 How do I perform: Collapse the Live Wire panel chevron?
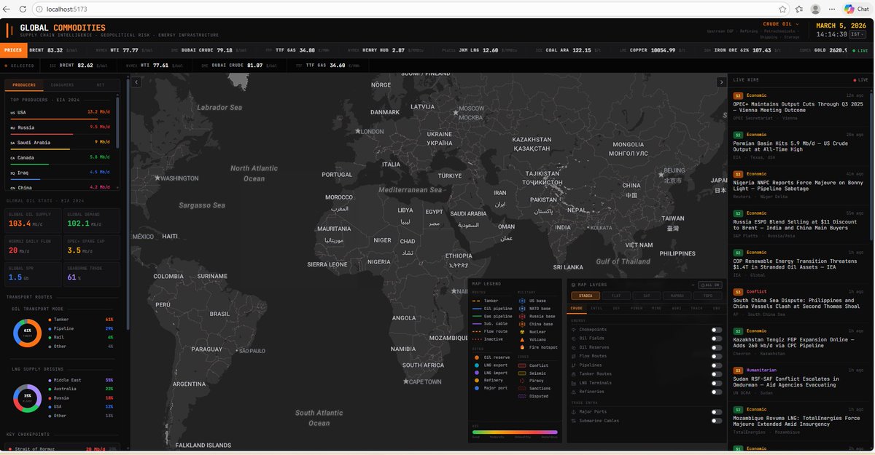(x=722, y=82)
